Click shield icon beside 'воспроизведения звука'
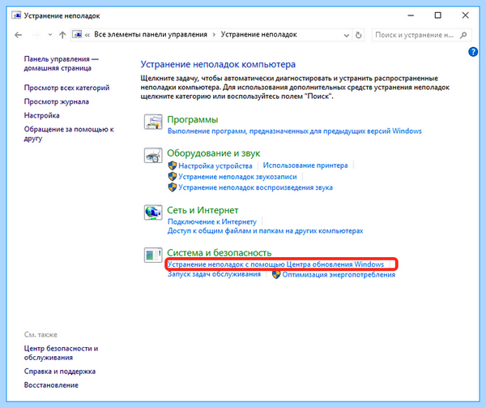The height and width of the screenshot is (408, 486). 173,187
